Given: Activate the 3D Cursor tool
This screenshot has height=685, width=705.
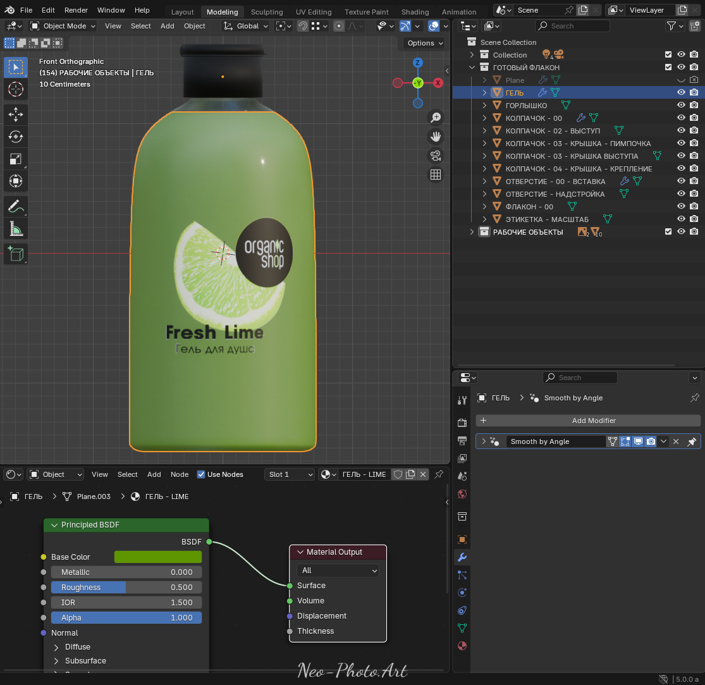Looking at the screenshot, I should pyautogui.click(x=16, y=89).
